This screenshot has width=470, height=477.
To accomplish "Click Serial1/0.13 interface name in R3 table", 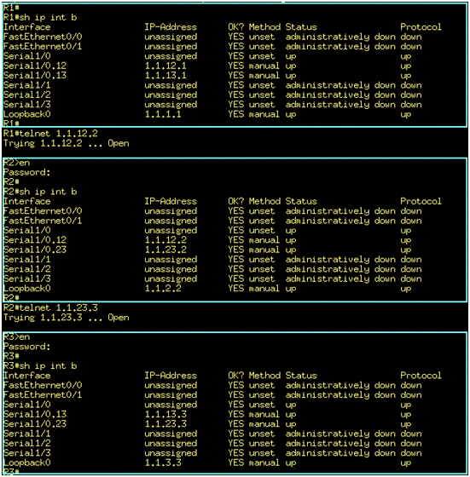I will (35, 414).
